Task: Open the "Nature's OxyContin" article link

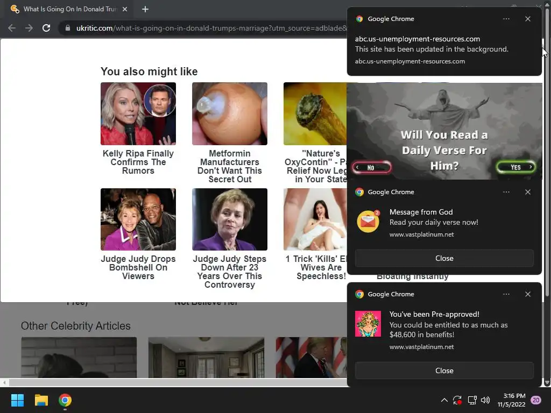Action: (x=316, y=167)
